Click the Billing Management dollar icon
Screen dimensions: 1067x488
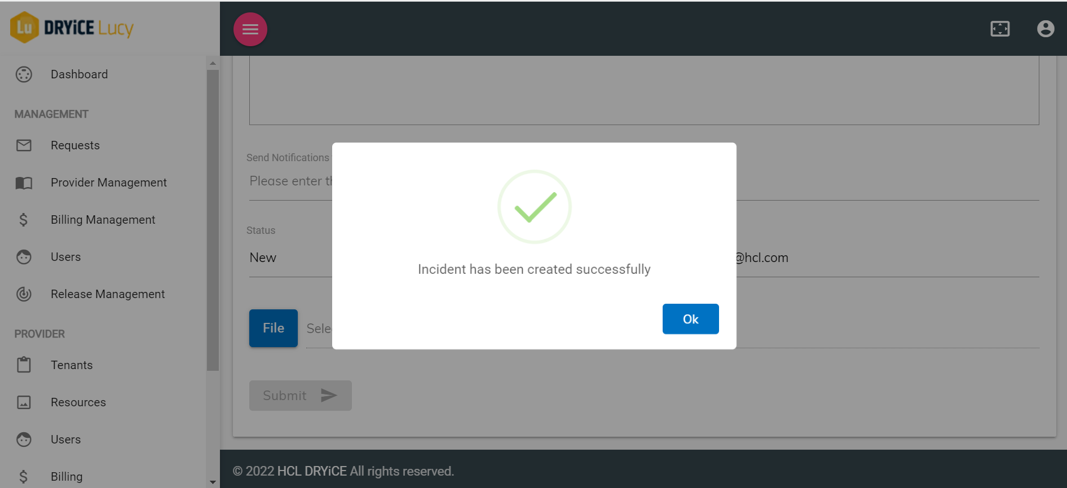coord(24,219)
